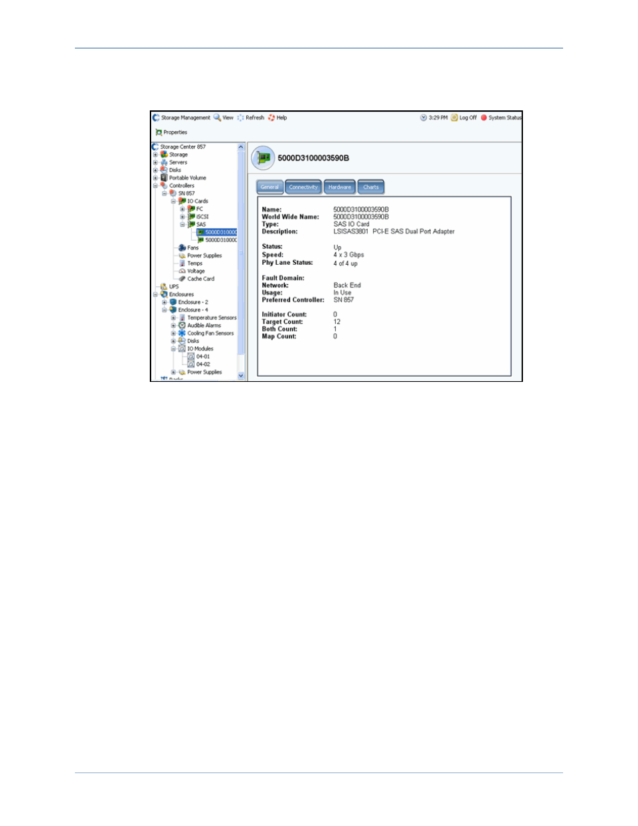This screenshot has width=638, height=826.
Task: Switch to the Hardware tab
Action: [340, 187]
